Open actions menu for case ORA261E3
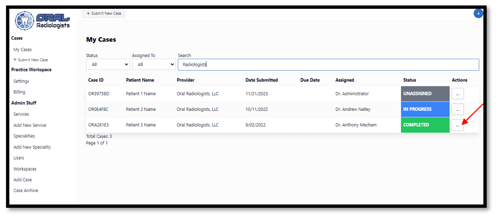Viewport: 496px width, 216px height. click(458, 124)
